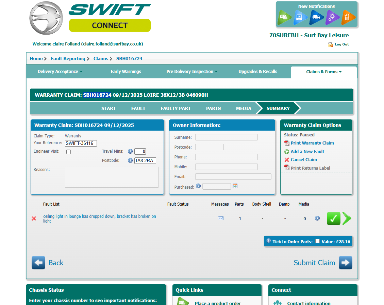Screen dimensions: 384x305
Task: Click the Cancel Claim link
Action: [304, 160]
